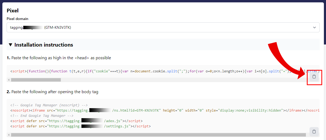Copy the body tag snippet to clipboard
The image size is (326, 140).
click(x=314, y=132)
